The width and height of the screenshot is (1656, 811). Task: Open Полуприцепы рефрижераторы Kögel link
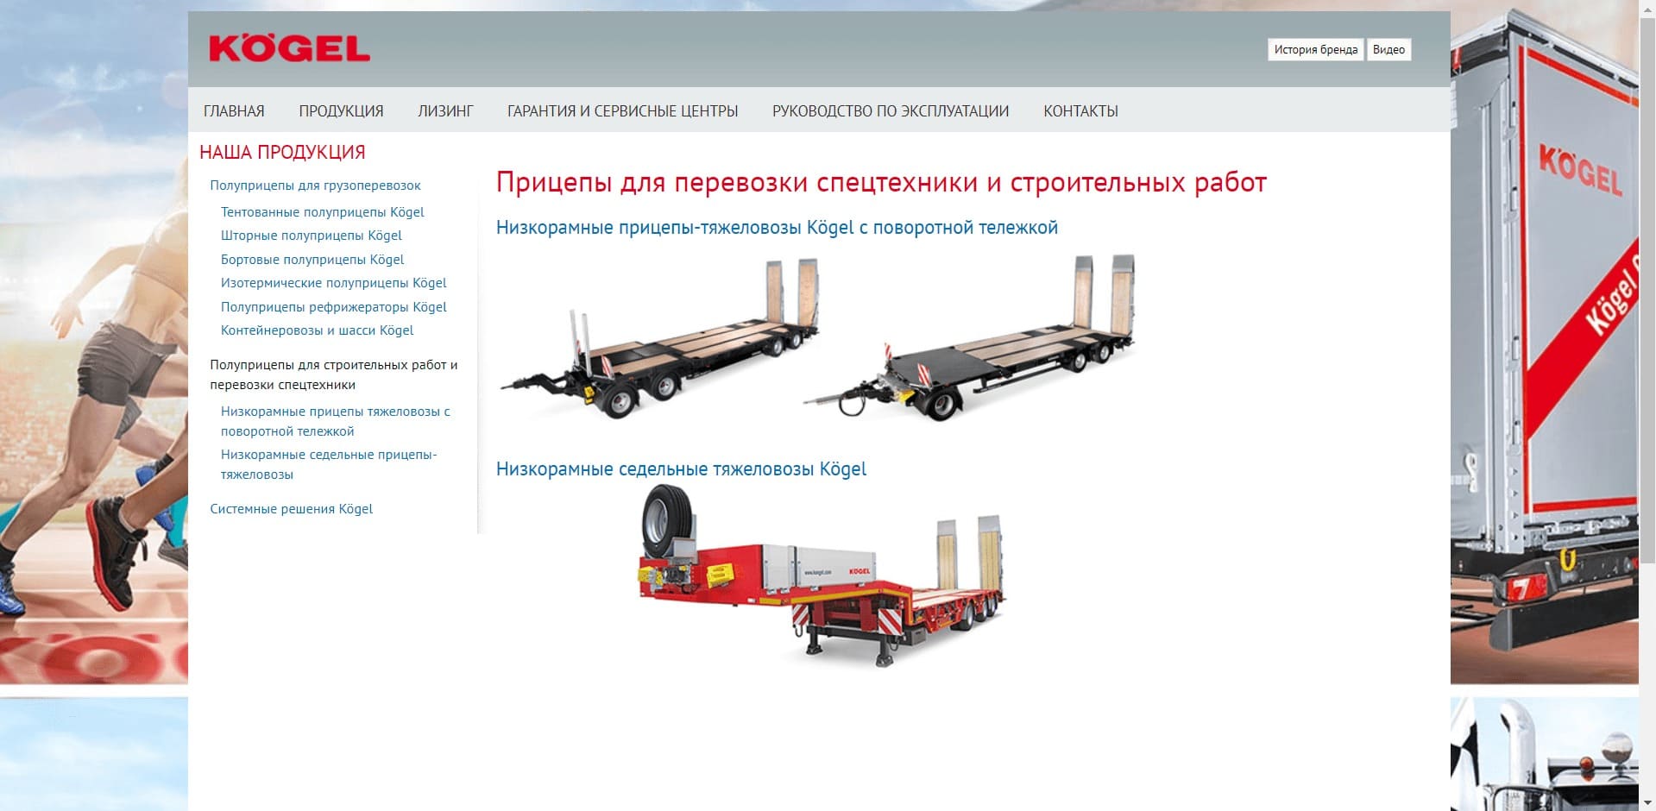tap(333, 307)
